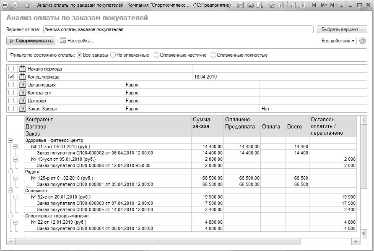Select the Все заказы radio button
The image size is (374, 251).
[79, 55]
